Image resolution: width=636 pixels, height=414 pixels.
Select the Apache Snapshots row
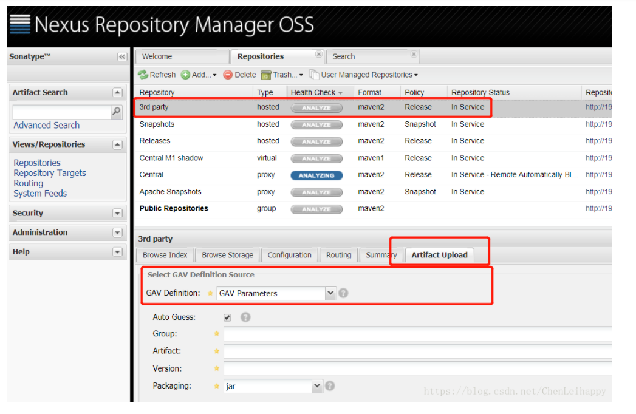click(x=373, y=192)
